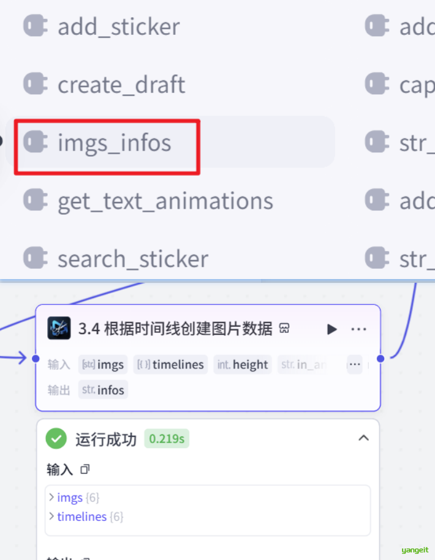Run node 3.4 via the play button

[331, 329]
